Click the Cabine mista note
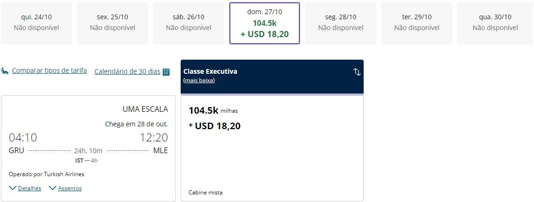Image resolution: width=534 pixels, height=202 pixels. coord(206,193)
